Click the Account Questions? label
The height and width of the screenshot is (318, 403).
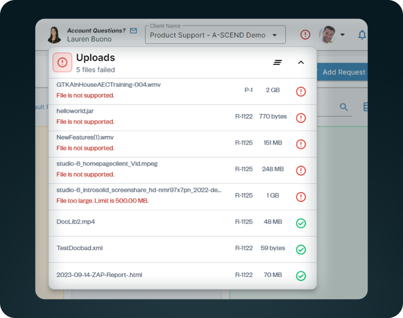coord(96,30)
